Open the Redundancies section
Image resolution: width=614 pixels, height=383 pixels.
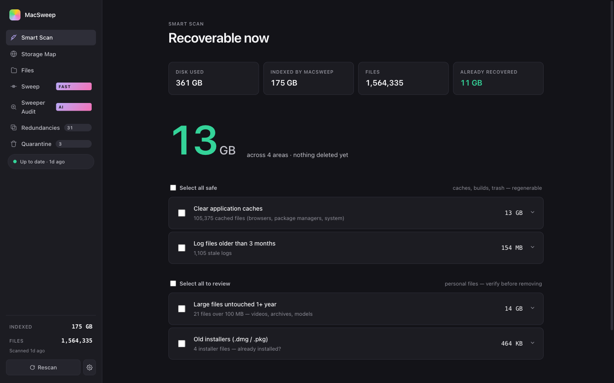[51, 128]
